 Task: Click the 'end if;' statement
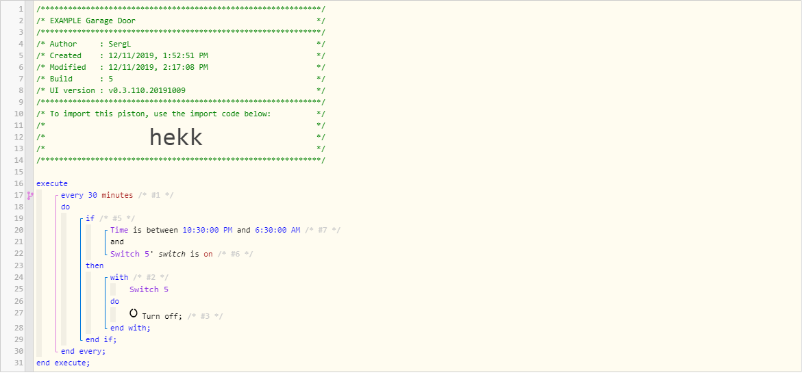(x=101, y=339)
